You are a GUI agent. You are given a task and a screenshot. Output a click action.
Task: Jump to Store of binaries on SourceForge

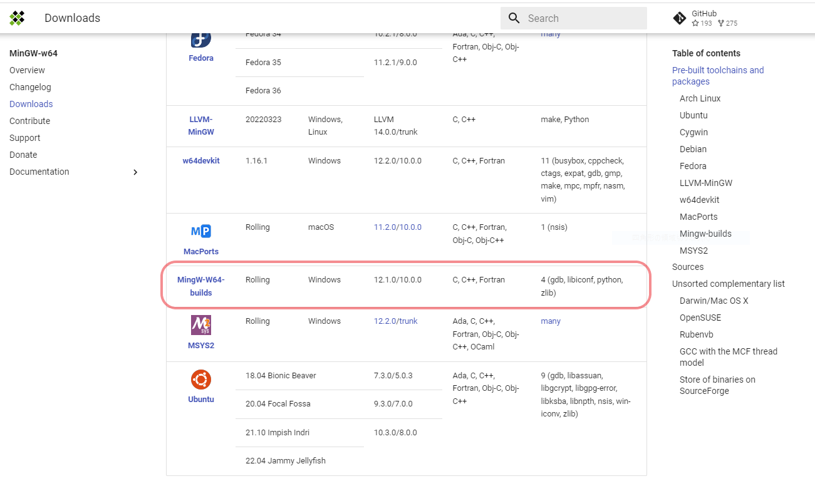[x=717, y=385]
